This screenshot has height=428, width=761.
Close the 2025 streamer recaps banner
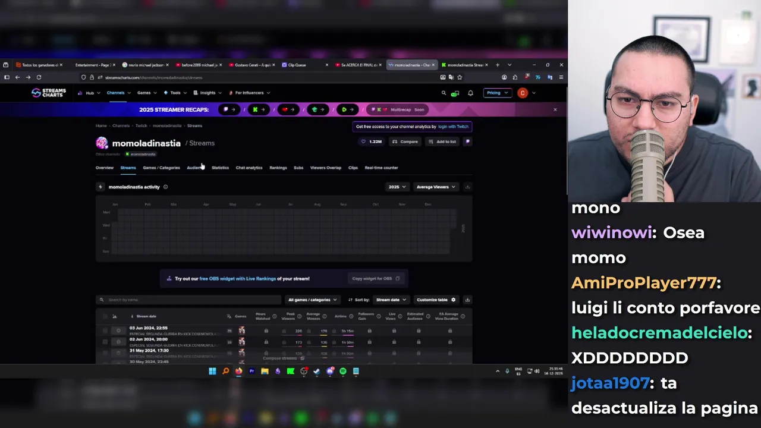coord(555,109)
